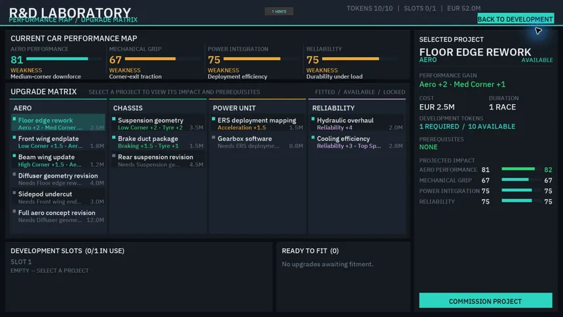The image size is (563, 317).
Task: Click the Back to Development button
Action: click(515, 19)
